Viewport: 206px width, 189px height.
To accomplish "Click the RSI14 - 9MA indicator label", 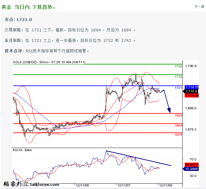I will (22, 150).
